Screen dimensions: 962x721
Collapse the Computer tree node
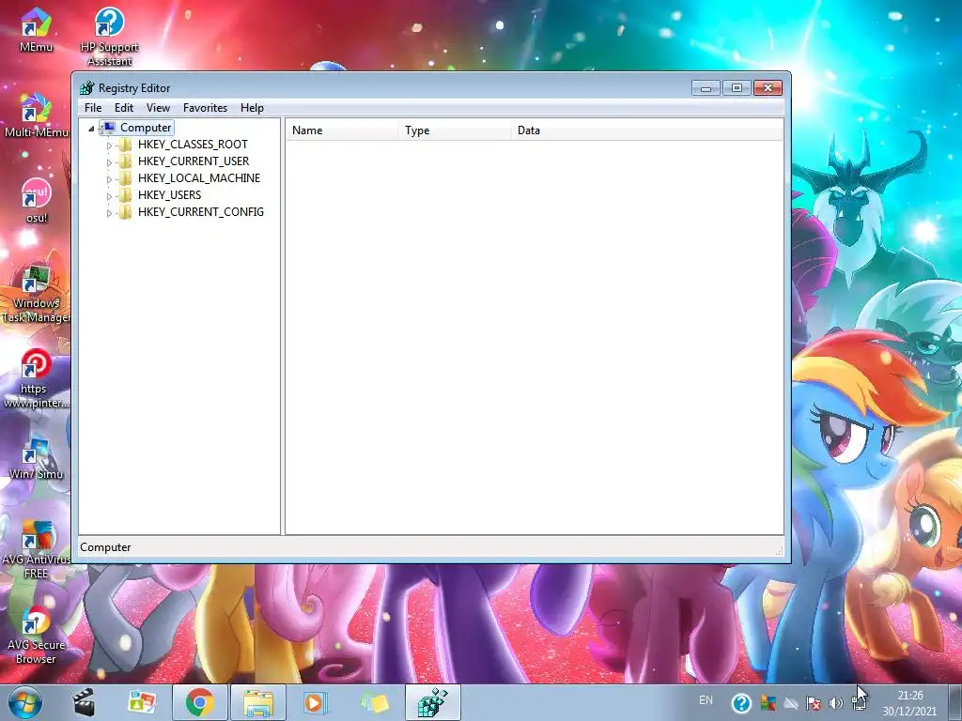[91, 128]
